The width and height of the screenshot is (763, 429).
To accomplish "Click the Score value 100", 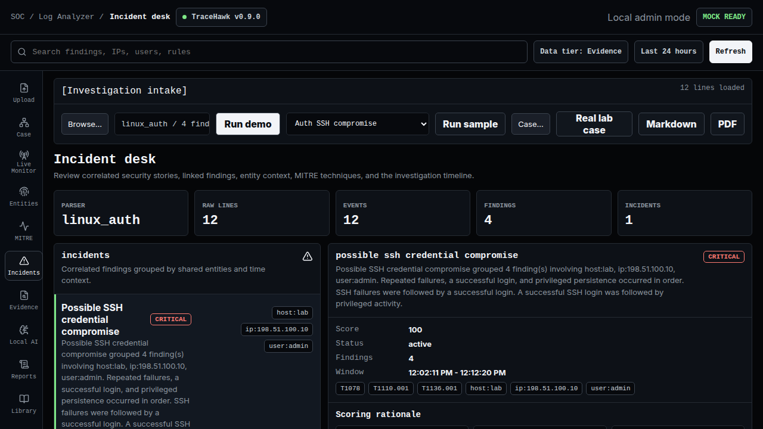I will [x=415, y=329].
